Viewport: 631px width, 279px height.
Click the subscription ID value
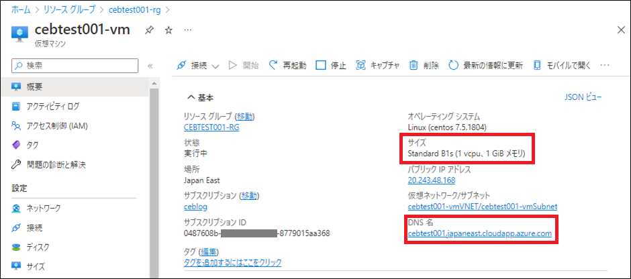(256, 233)
